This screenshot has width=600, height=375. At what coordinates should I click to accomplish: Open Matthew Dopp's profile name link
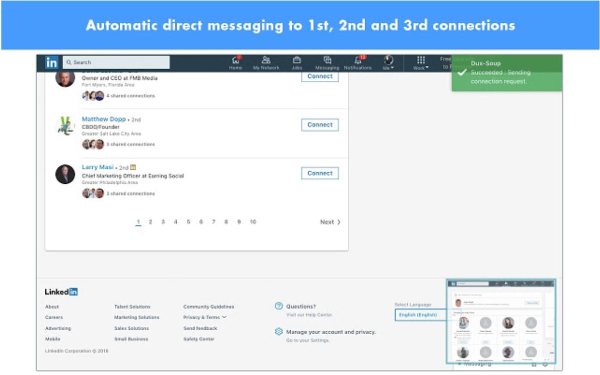103,119
